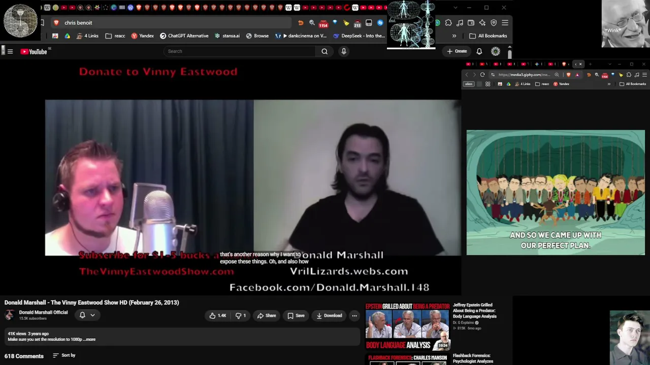Open the ChatGPT Alternative bookmark
The height and width of the screenshot is (365, 650).
(184, 36)
